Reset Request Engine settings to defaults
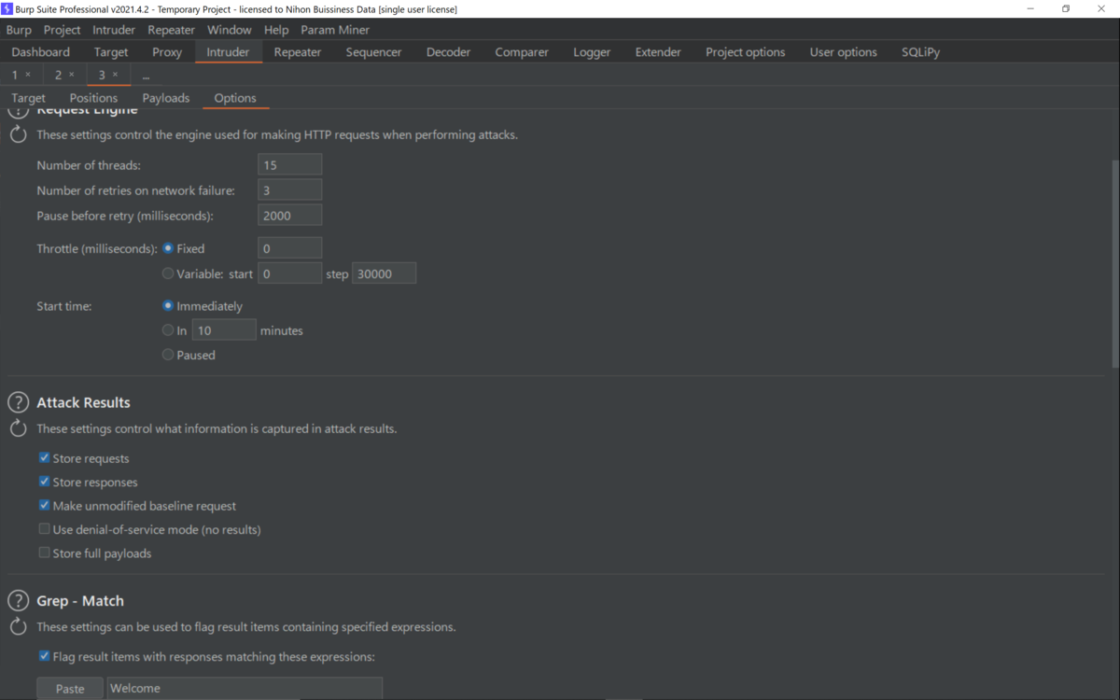Viewport: 1120px width, 700px height. point(18,134)
